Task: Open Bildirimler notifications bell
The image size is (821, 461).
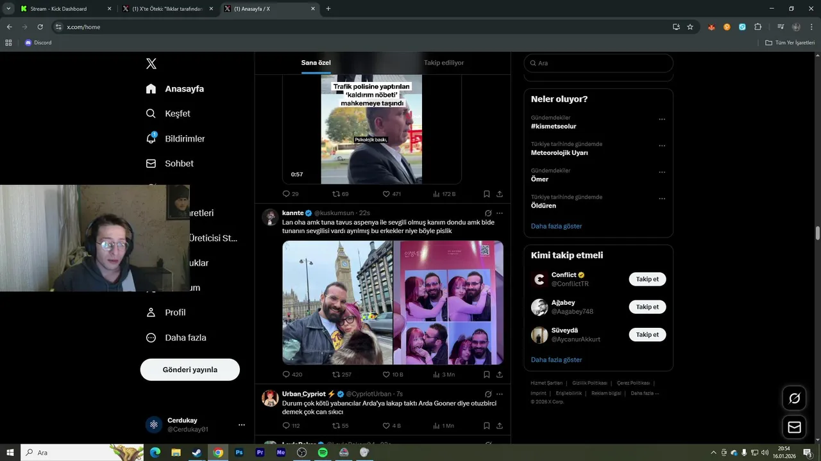Action: coord(176,138)
